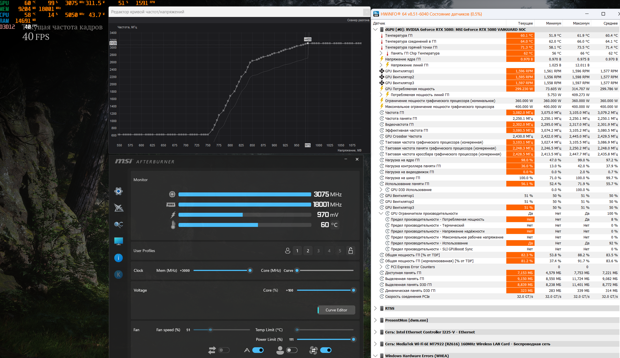Click the memory module icon in Monitor panel
The height and width of the screenshot is (358, 620).
click(x=171, y=205)
